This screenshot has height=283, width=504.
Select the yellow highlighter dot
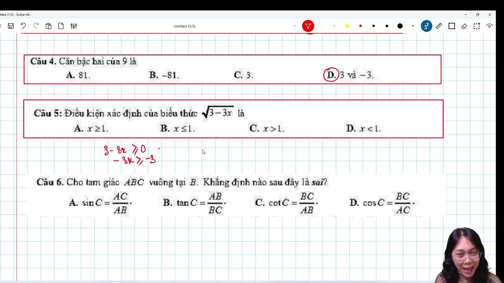[x=347, y=26]
